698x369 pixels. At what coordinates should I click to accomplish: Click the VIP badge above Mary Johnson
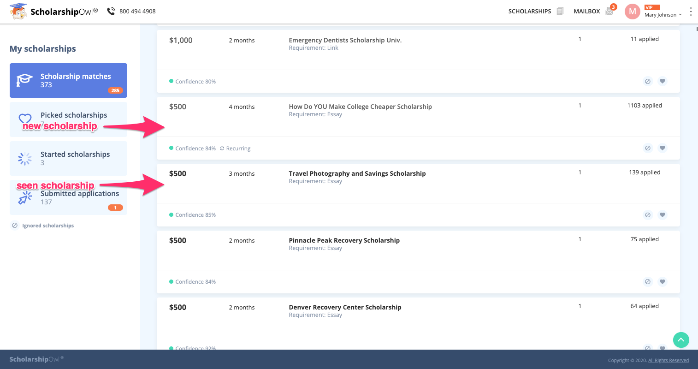(x=652, y=7)
